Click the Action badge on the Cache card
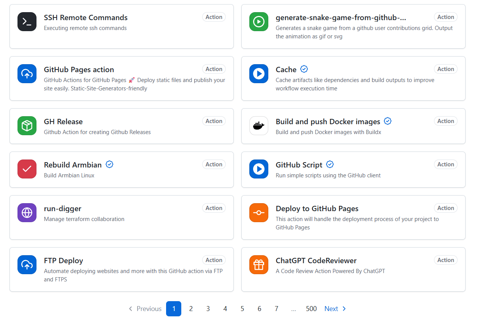This screenshot has height=319, width=480. click(x=446, y=69)
